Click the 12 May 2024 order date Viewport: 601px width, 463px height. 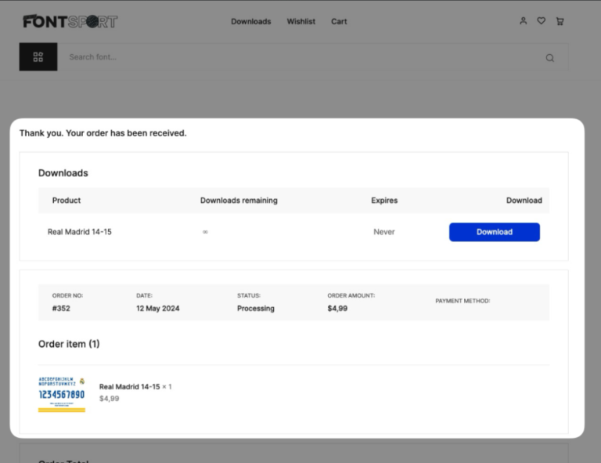coord(158,309)
